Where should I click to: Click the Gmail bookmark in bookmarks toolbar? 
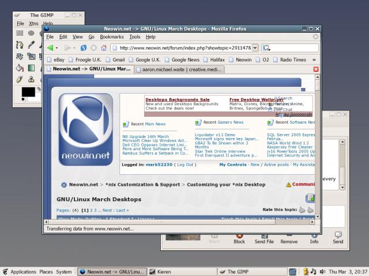(115, 60)
